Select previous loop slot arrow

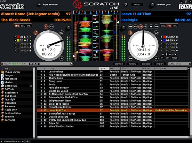163,54
